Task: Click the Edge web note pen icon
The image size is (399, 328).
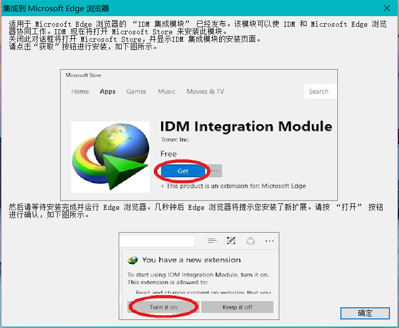Action: click(x=231, y=241)
